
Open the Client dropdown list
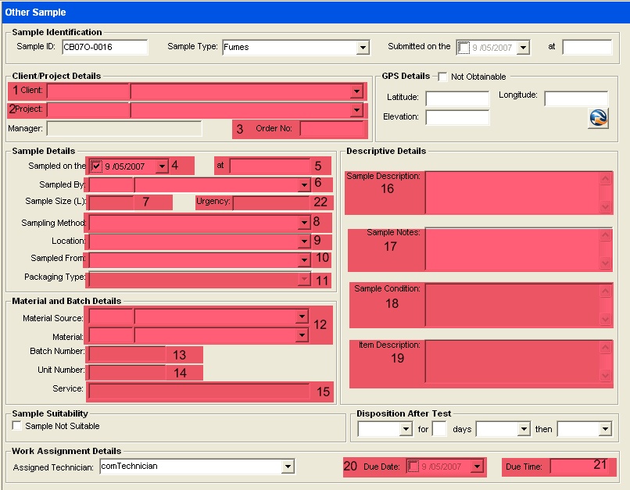click(x=356, y=91)
